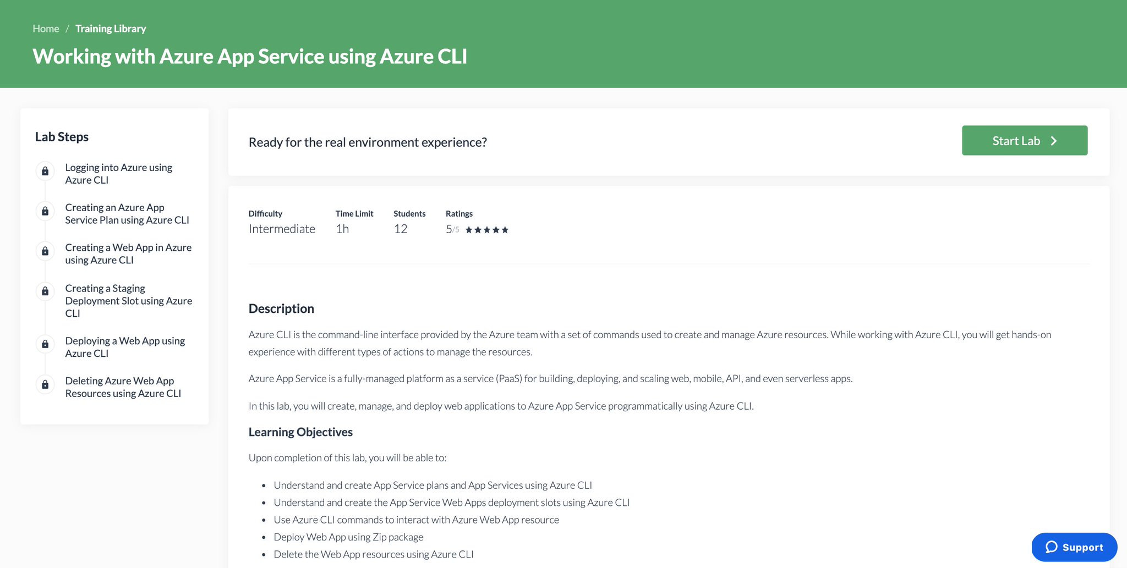Viewport: 1127px width, 568px height.
Task: Click lock icon beside Creating a Web App step
Action: [x=45, y=251]
